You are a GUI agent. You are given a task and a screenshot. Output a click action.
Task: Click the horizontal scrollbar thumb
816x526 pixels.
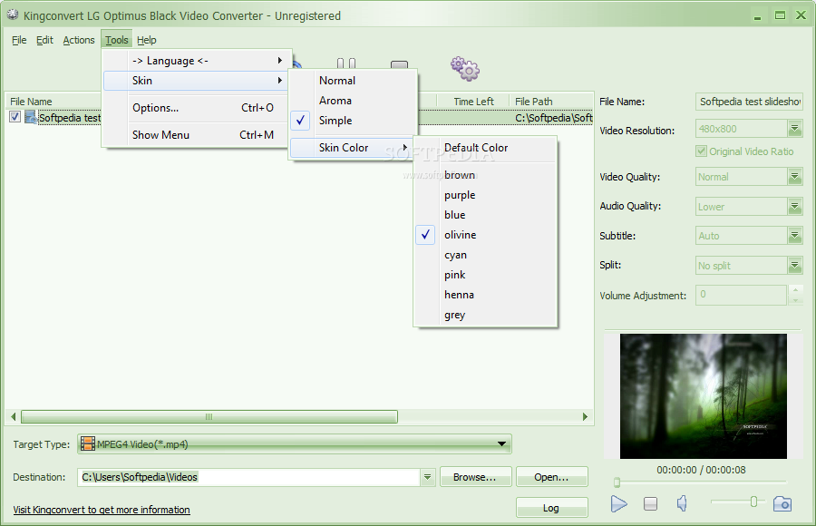209,416
